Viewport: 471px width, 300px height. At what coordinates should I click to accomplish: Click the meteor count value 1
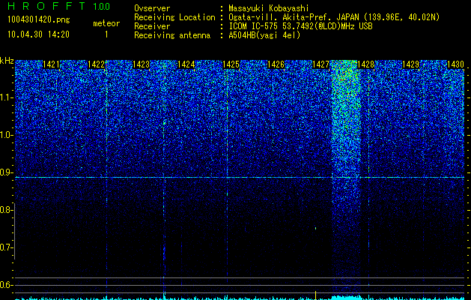(106, 34)
